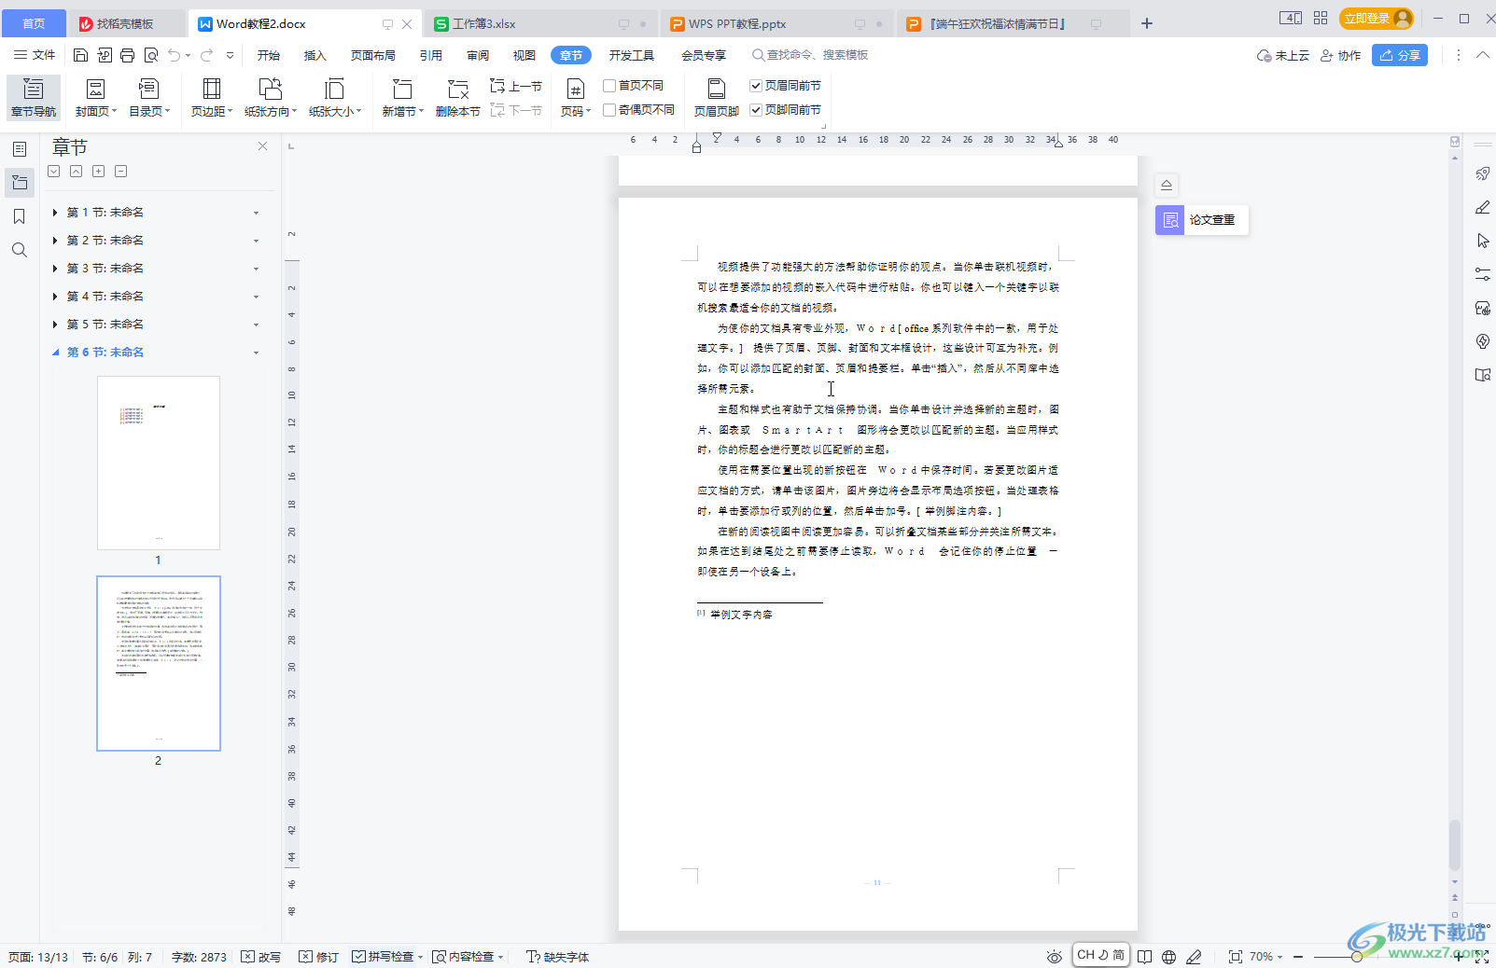Click the 协作 collaborate button
The width and height of the screenshot is (1496, 968).
point(1341,55)
